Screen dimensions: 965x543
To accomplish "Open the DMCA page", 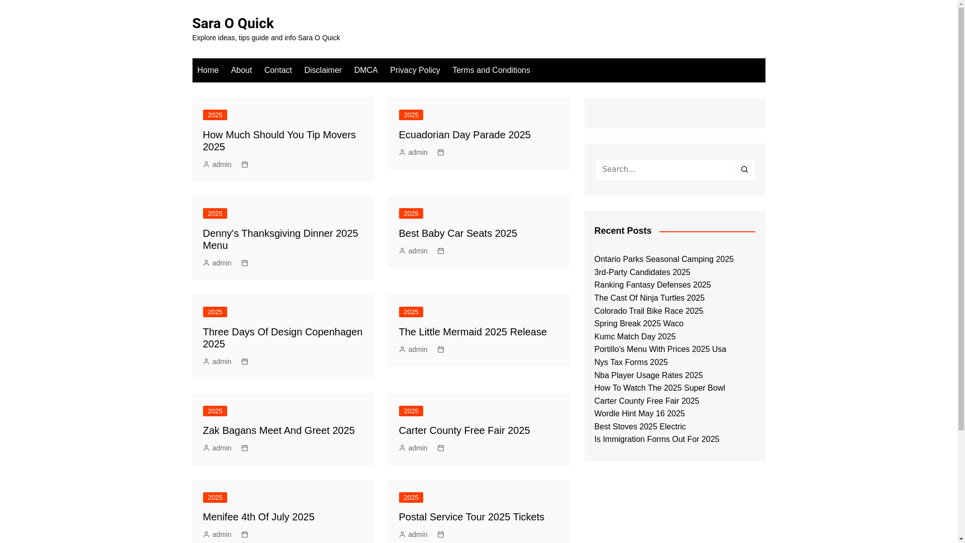I will coord(366,70).
